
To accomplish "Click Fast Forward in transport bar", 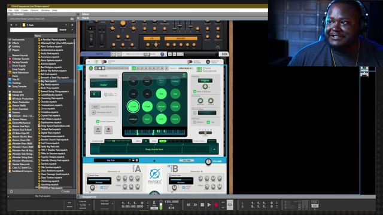I will pyautogui.click(x=195, y=205).
